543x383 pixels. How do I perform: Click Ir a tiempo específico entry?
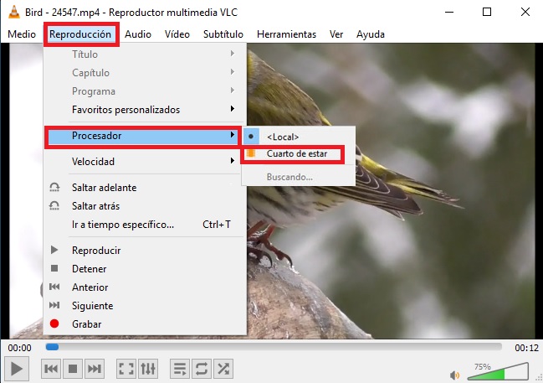click(123, 225)
